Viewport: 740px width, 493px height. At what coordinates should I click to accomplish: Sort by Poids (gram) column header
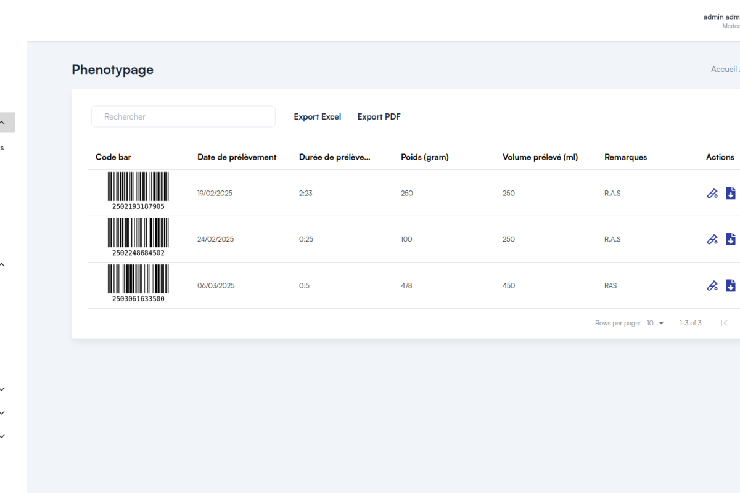[x=424, y=157]
